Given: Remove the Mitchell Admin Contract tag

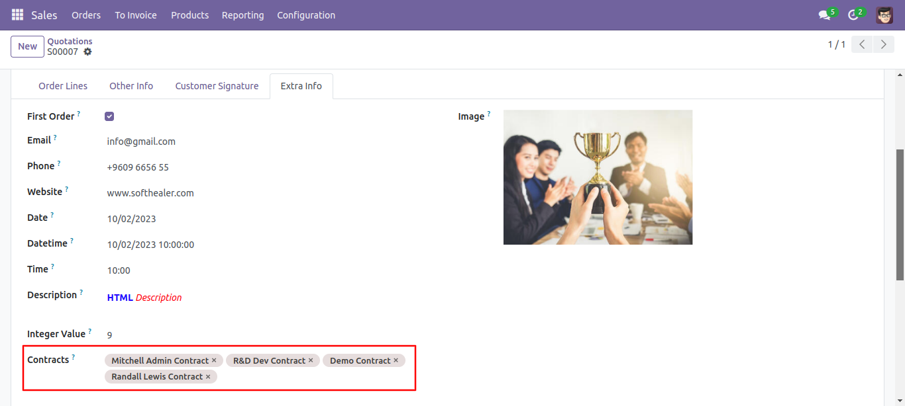Looking at the screenshot, I should 214,360.
